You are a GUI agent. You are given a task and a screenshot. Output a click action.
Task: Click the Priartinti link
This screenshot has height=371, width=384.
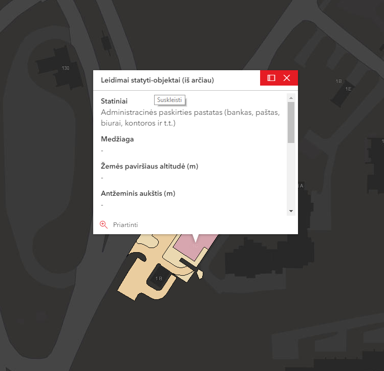click(125, 225)
